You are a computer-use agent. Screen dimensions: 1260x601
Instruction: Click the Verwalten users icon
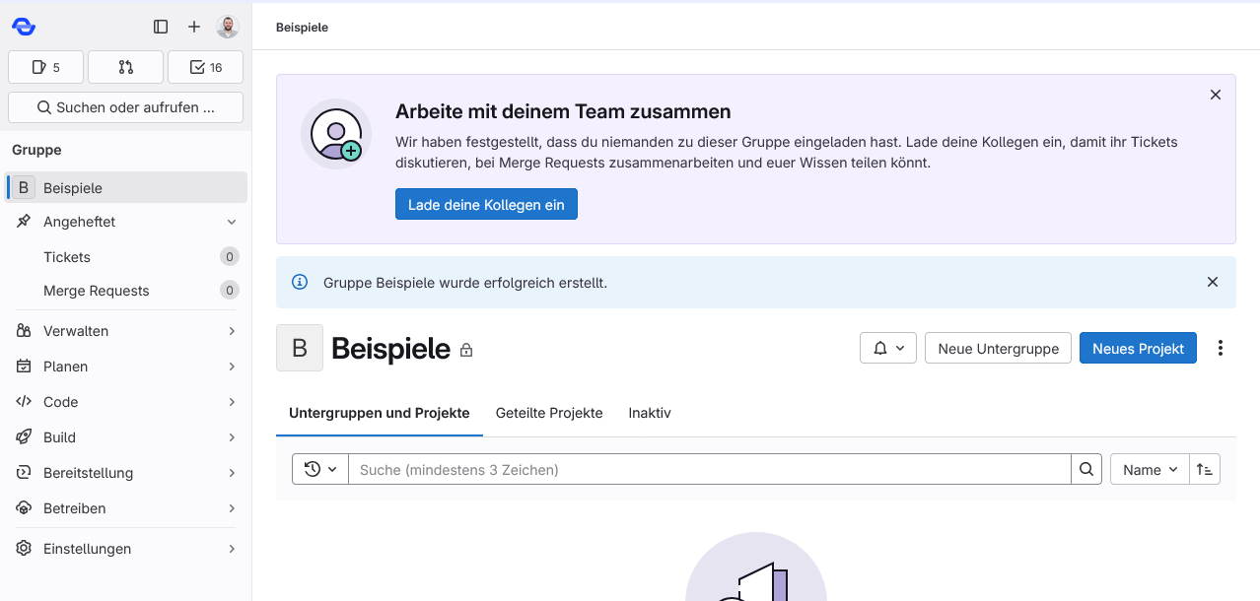coord(24,331)
